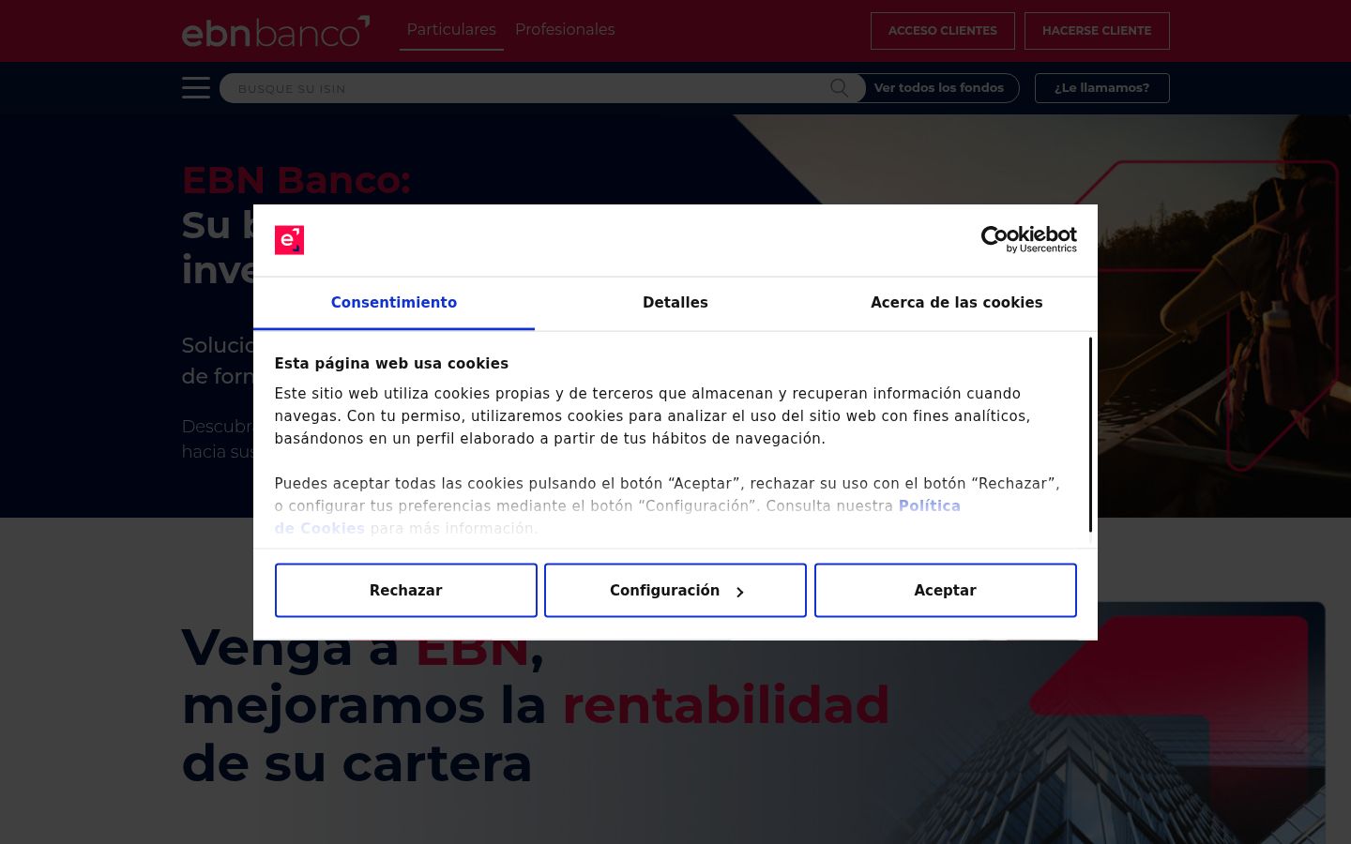1351x844 pixels.
Task: Click the cookie text scrollbar
Action: 1090,435
